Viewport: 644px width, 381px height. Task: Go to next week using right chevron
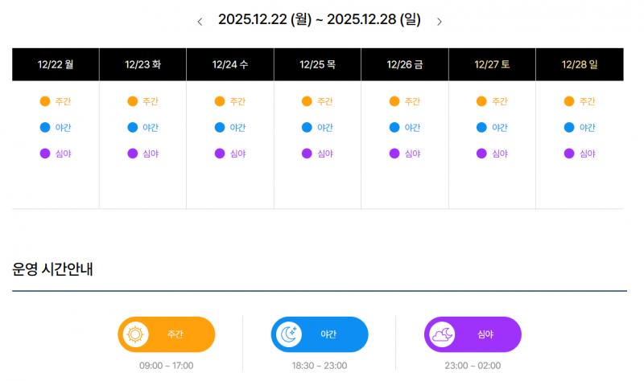pyautogui.click(x=439, y=22)
